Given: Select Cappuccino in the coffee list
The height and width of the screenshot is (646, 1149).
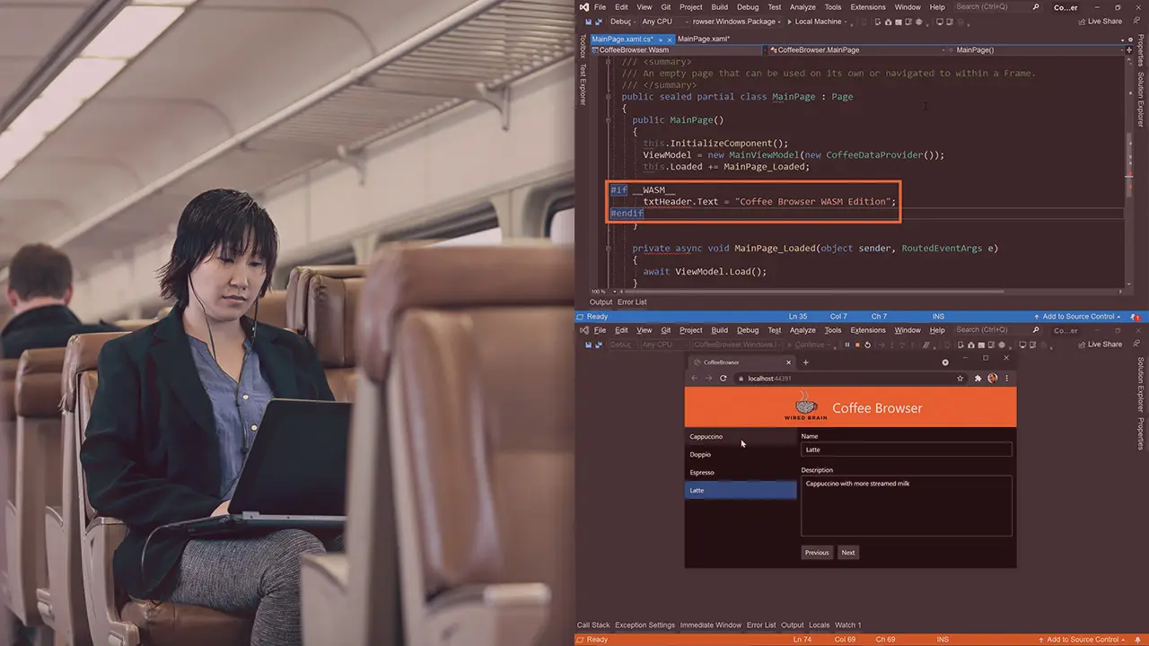Looking at the screenshot, I should pyautogui.click(x=741, y=437).
